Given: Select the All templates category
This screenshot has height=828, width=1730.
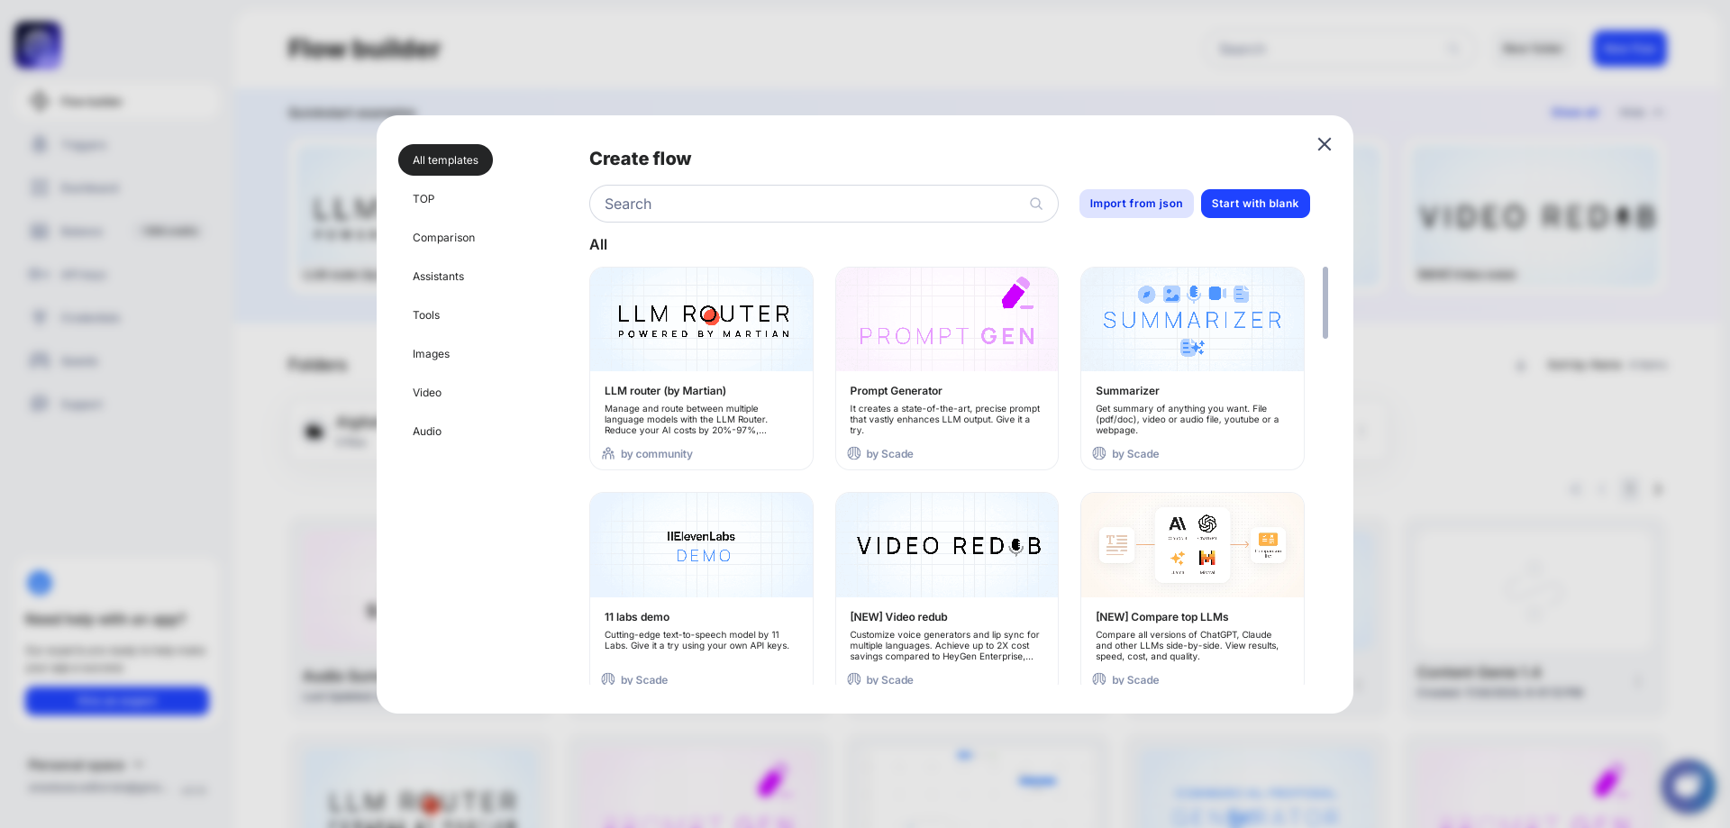Looking at the screenshot, I should click(445, 160).
